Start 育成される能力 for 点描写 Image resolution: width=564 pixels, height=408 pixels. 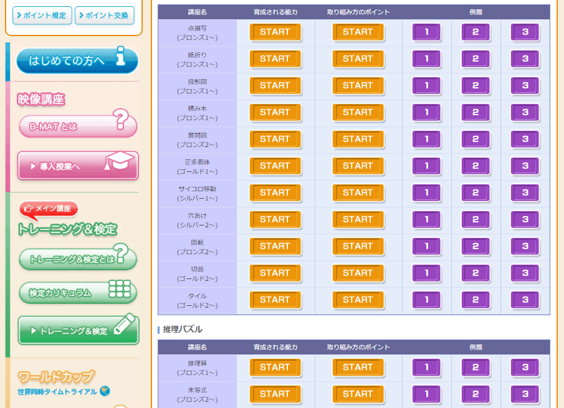pos(275,32)
